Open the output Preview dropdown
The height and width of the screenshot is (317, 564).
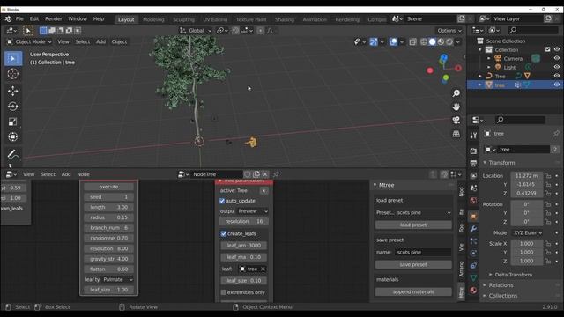(253, 211)
